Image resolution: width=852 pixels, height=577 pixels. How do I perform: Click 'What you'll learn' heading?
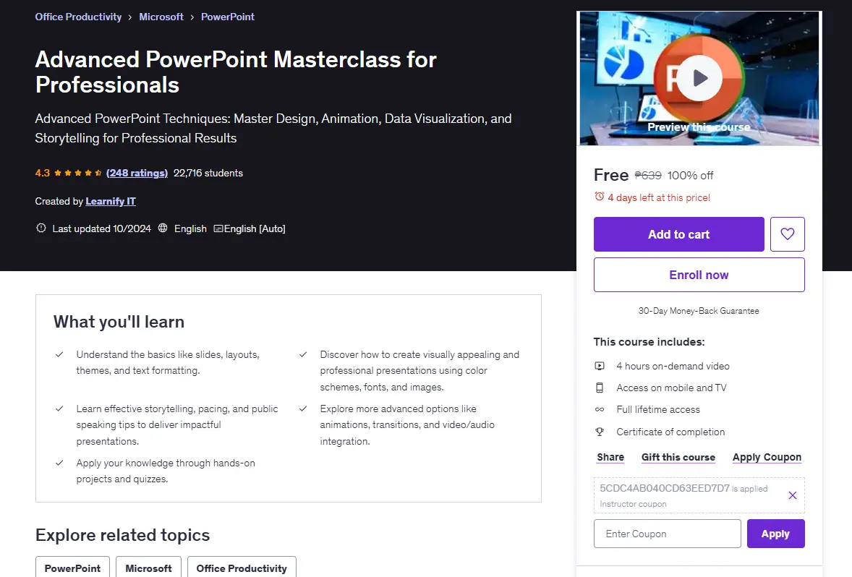119,322
